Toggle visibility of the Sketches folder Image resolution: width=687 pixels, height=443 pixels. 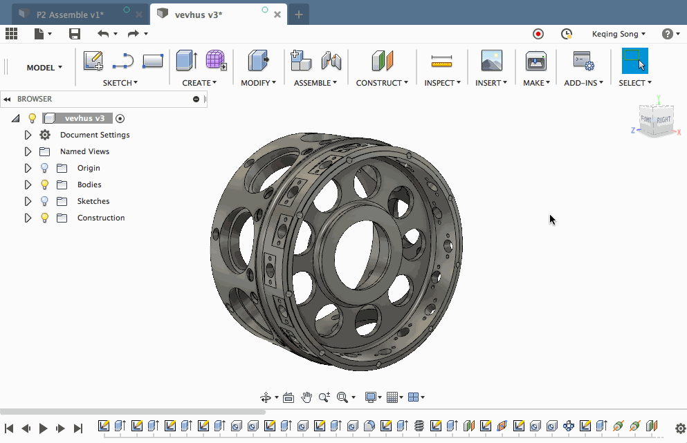point(45,201)
